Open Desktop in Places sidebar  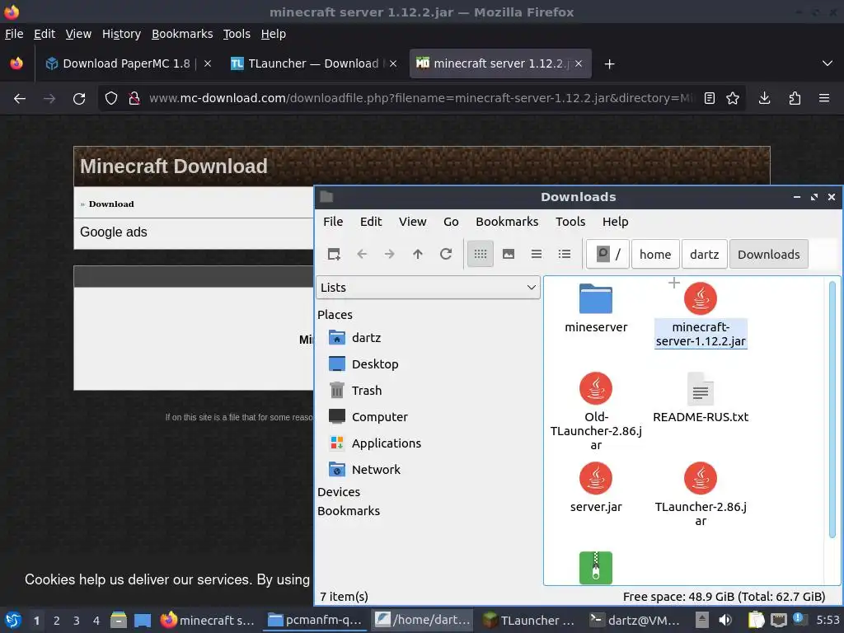point(363,364)
